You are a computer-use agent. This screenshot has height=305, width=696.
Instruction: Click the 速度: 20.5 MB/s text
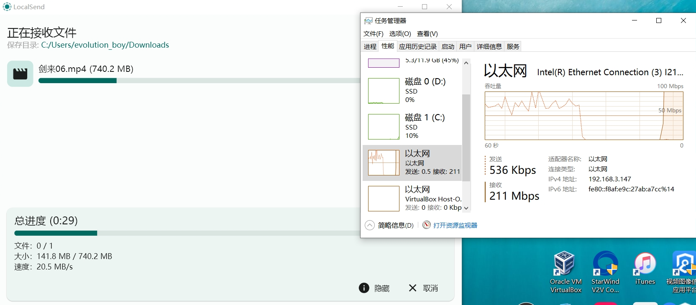pyautogui.click(x=43, y=267)
